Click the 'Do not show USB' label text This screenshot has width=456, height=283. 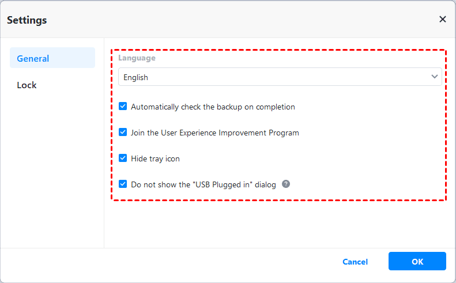[x=203, y=184]
